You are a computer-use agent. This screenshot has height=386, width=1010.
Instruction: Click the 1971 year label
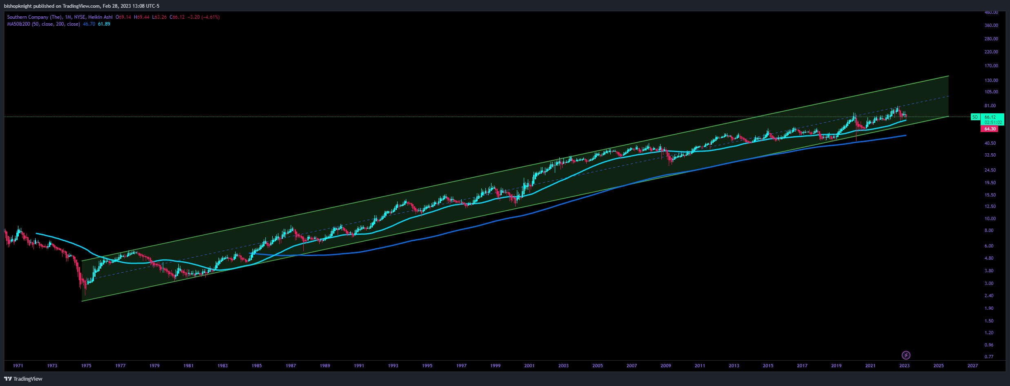click(18, 366)
